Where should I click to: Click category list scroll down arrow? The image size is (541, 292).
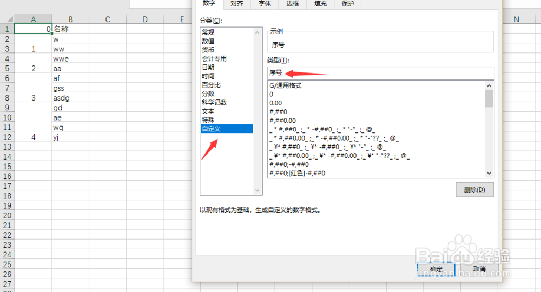coord(257,190)
